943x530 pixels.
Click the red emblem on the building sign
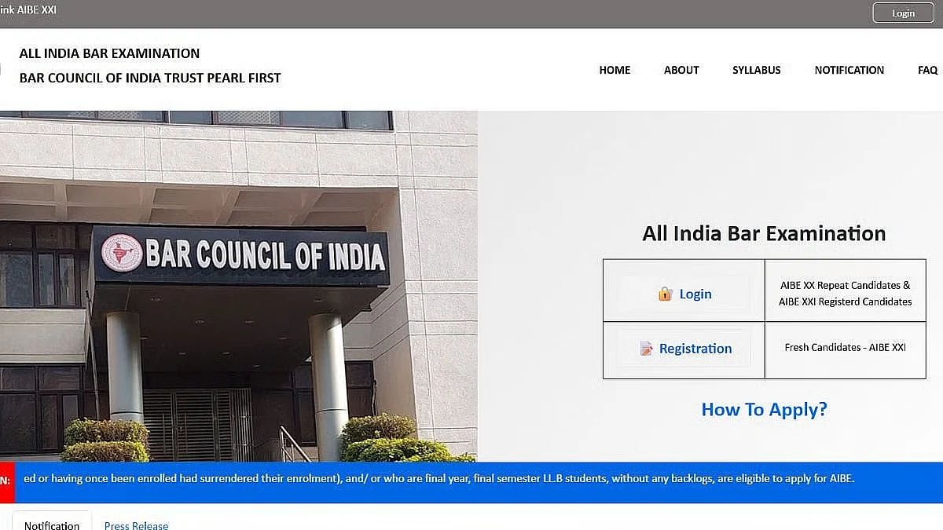(x=122, y=253)
